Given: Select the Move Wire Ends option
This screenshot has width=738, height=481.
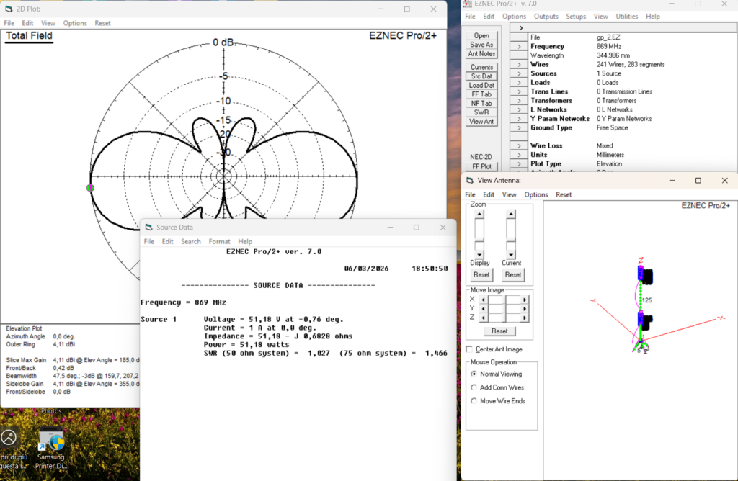Looking at the screenshot, I should pos(474,401).
